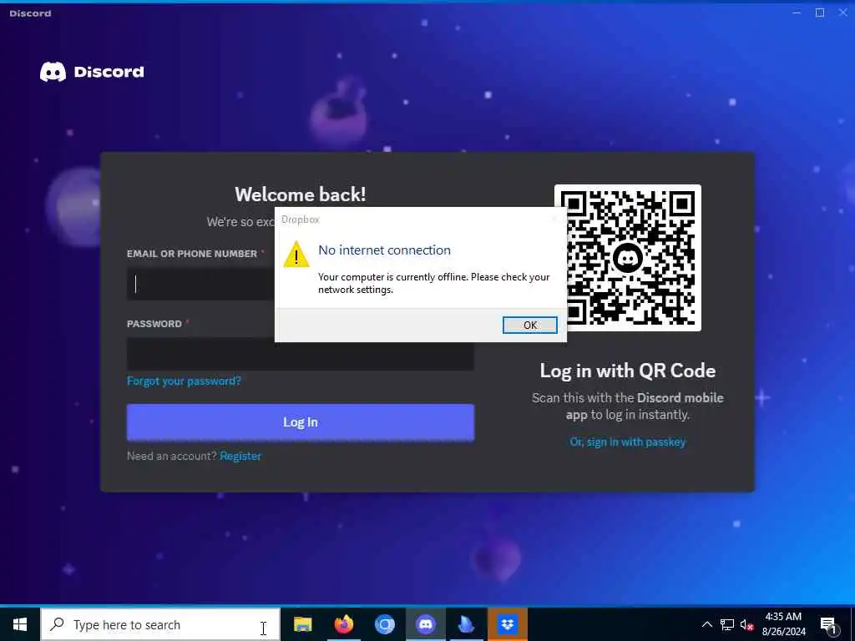Maximize the Discord window

click(820, 13)
